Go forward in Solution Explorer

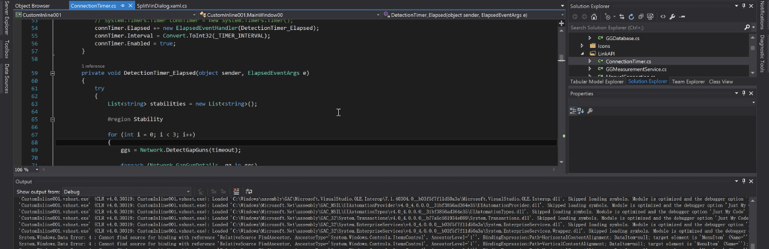pos(585,17)
